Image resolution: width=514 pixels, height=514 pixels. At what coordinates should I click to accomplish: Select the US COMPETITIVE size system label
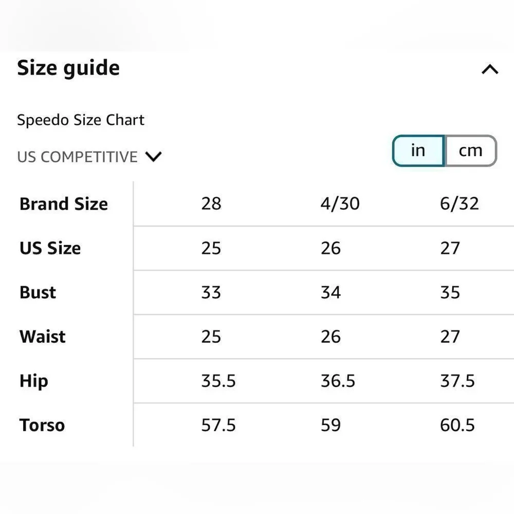pyautogui.click(x=78, y=157)
